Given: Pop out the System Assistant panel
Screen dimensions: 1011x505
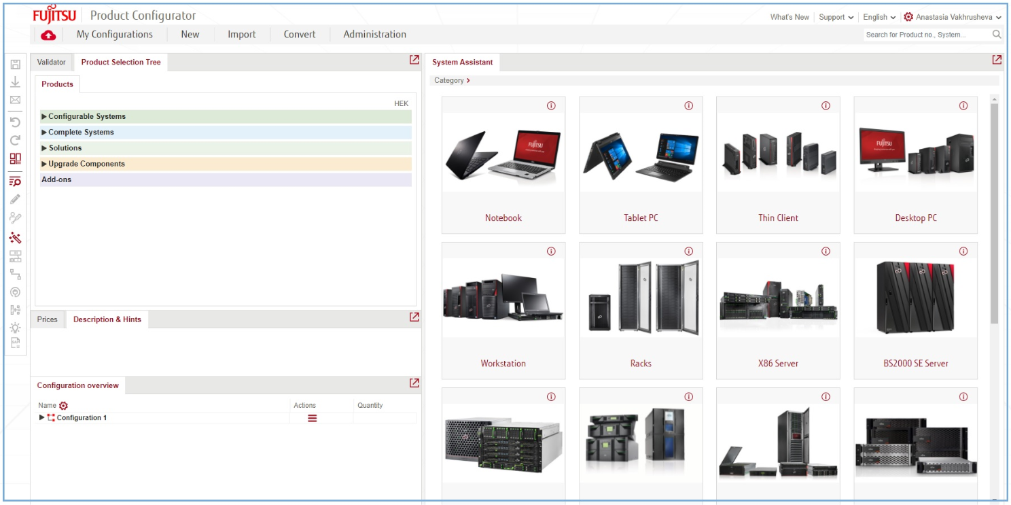Looking at the screenshot, I should (997, 60).
